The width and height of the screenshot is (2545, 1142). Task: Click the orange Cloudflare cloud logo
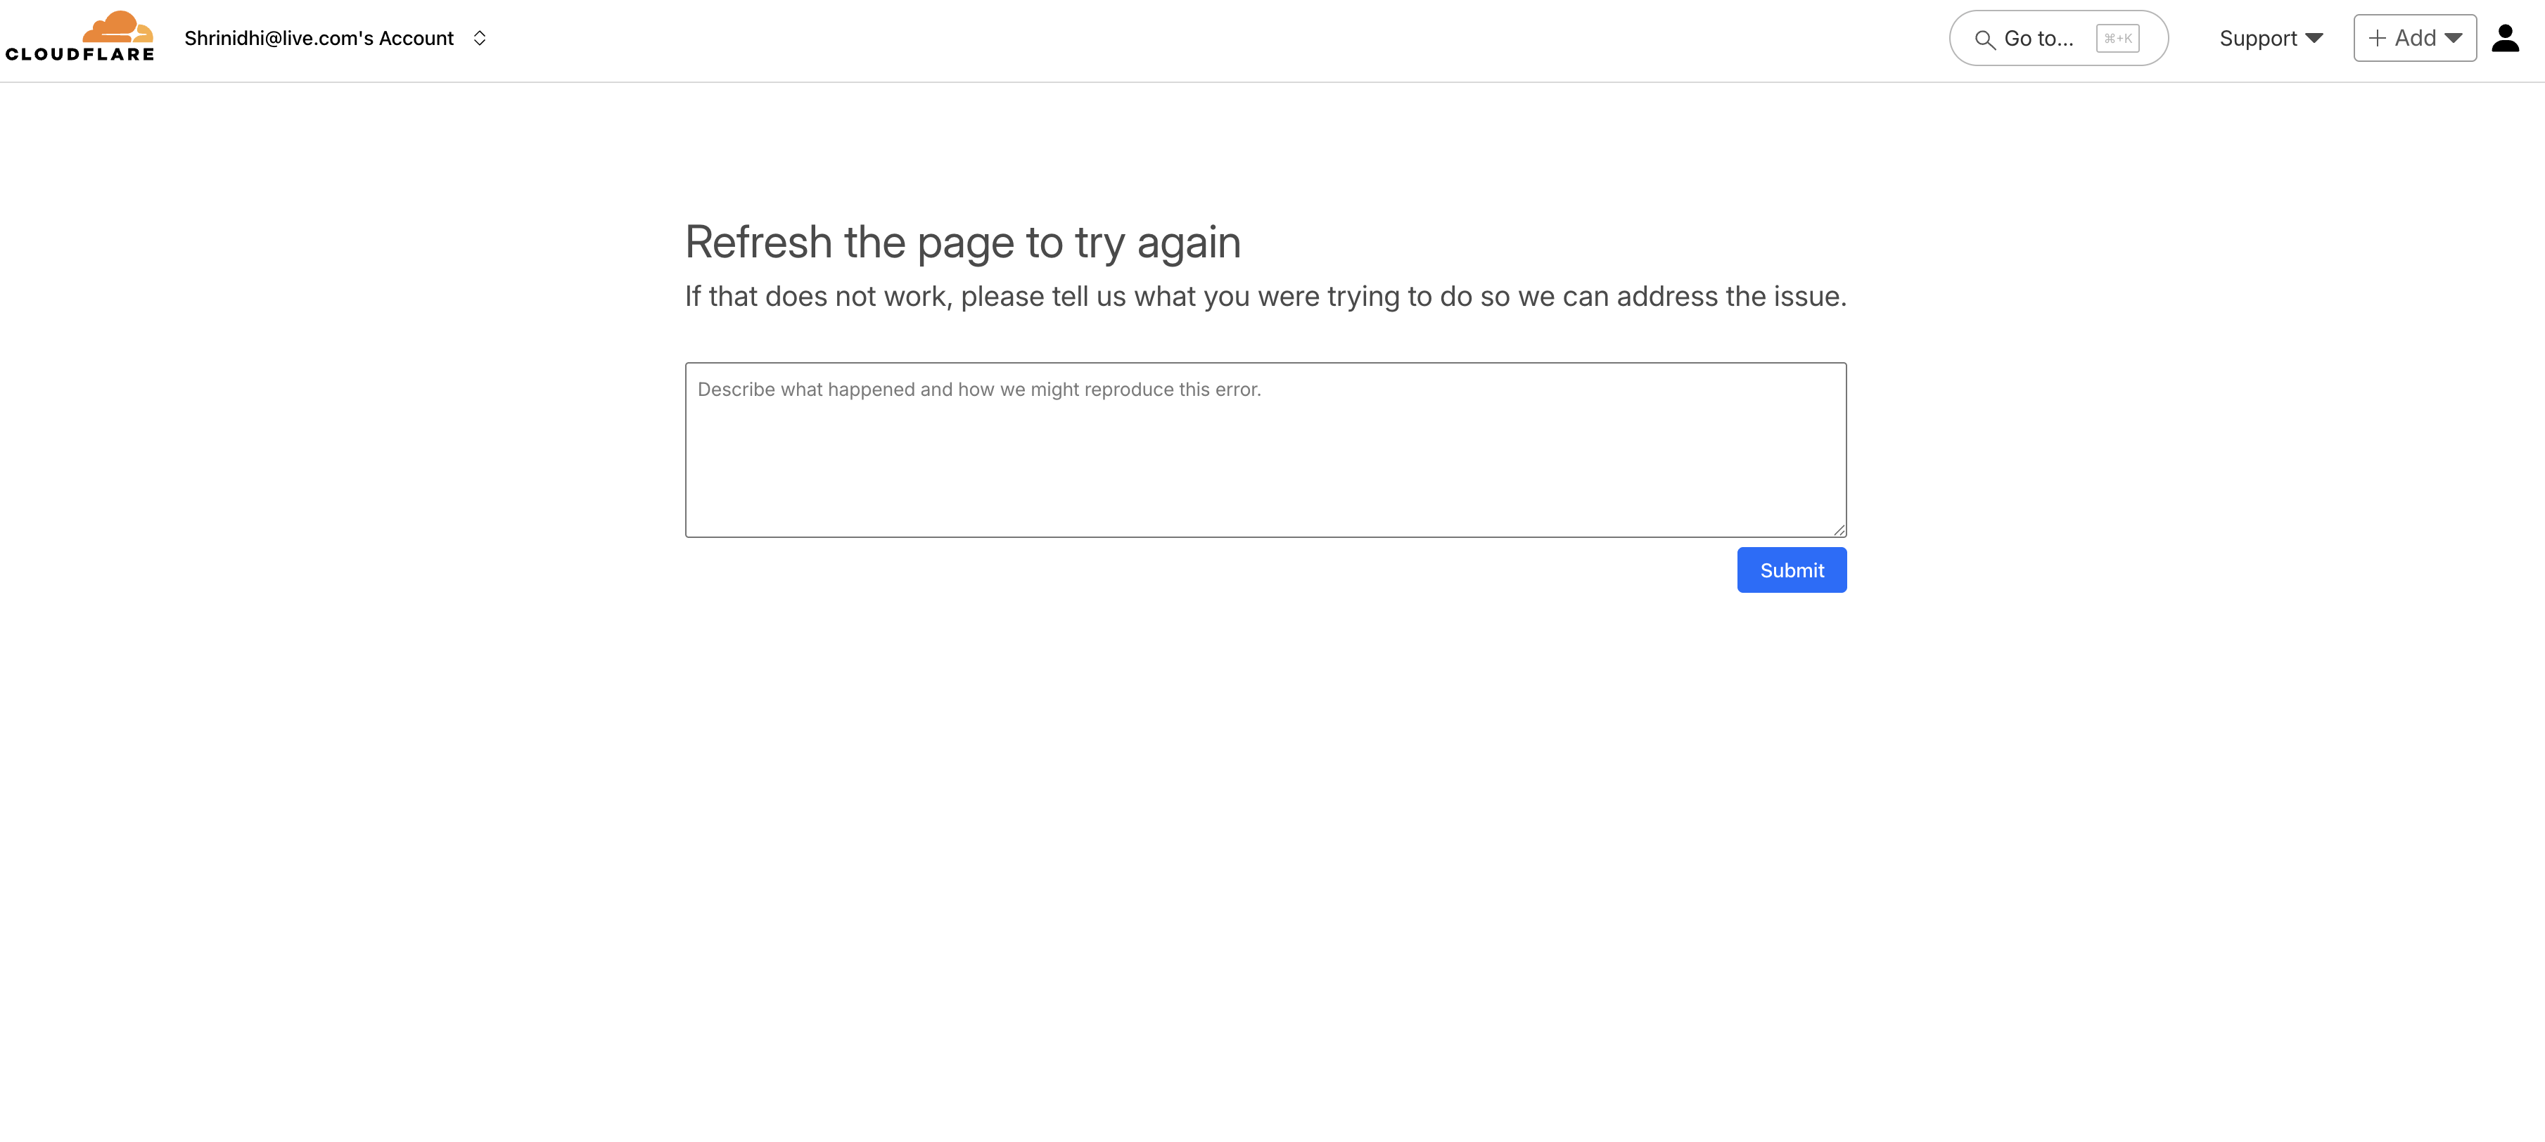point(117,26)
